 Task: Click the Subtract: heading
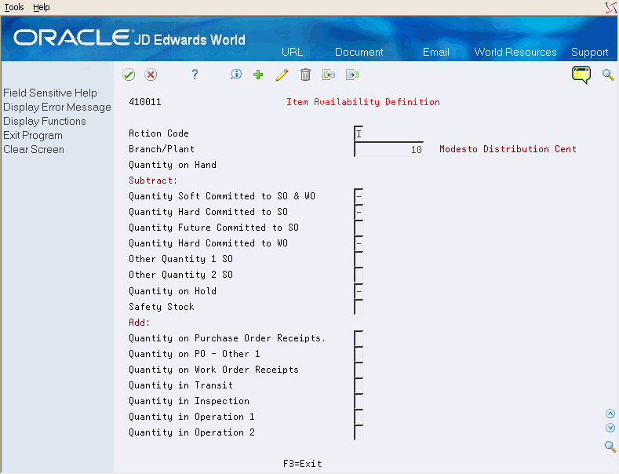point(153,180)
